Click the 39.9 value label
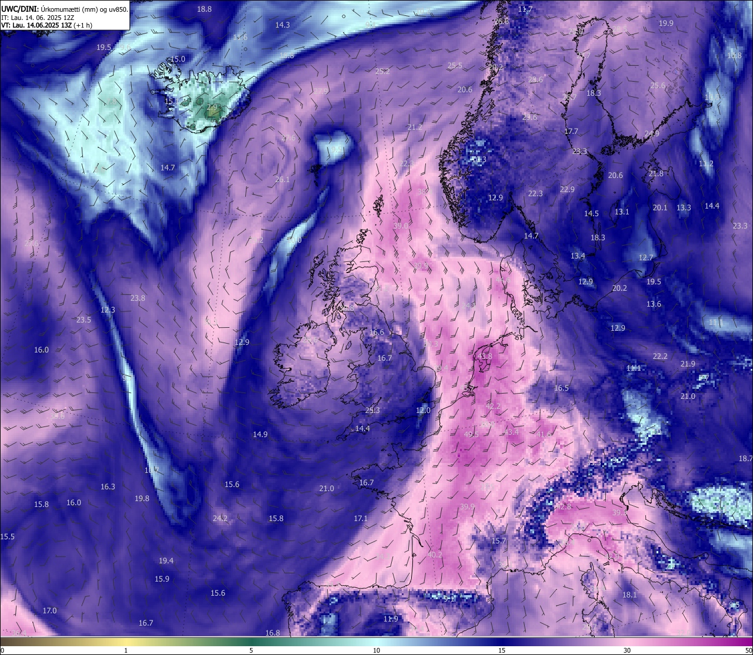Viewport: 753px width, 655px height. click(x=467, y=507)
